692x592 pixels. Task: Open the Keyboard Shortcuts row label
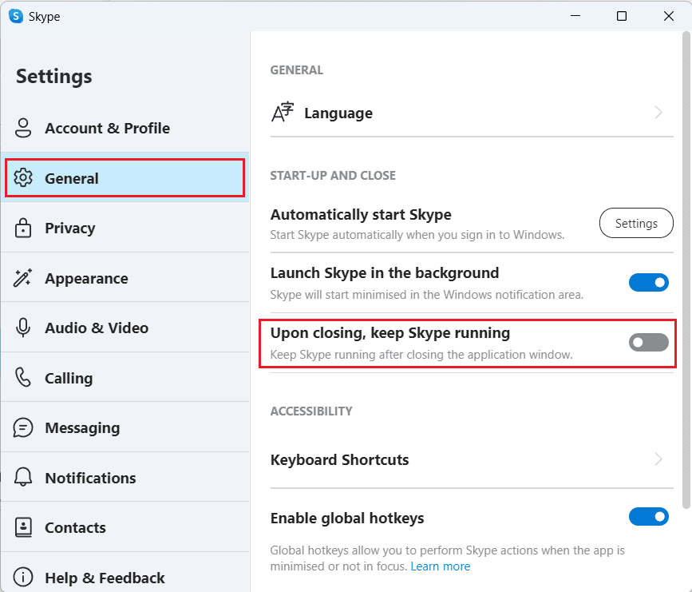click(x=339, y=459)
